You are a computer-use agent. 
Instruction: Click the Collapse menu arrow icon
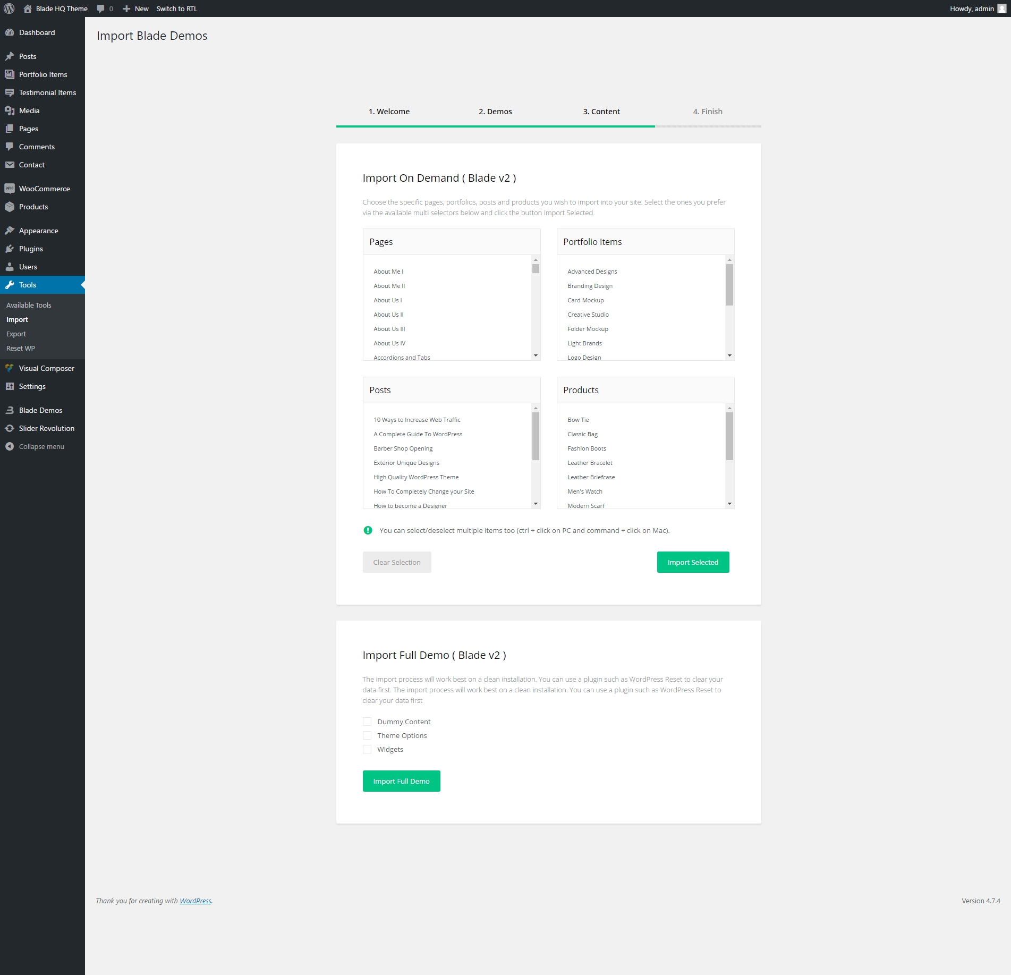10,446
